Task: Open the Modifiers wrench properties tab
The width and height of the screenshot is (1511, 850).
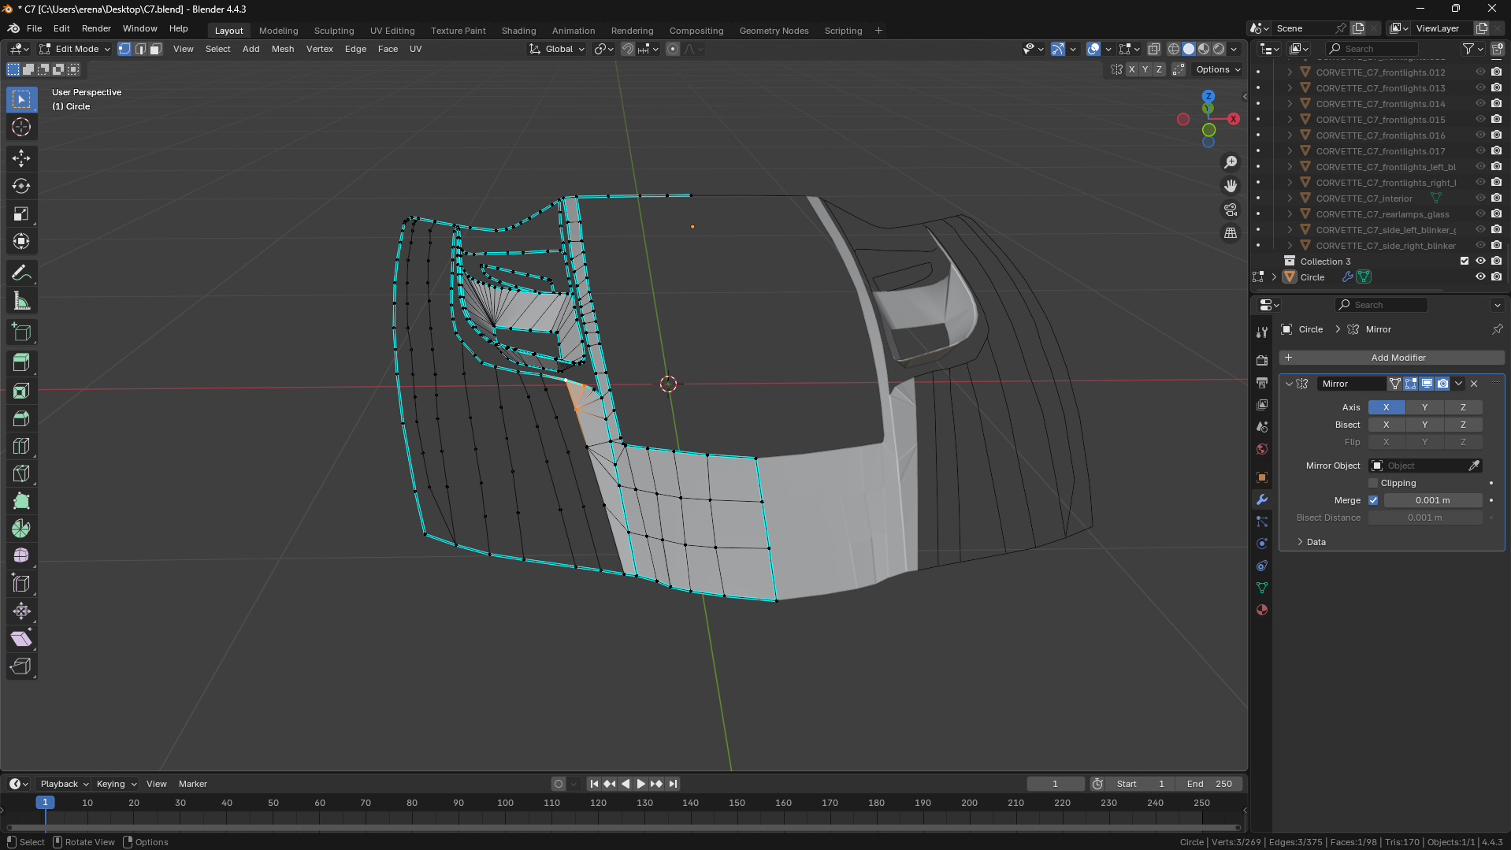Action: click(1262, 499)
